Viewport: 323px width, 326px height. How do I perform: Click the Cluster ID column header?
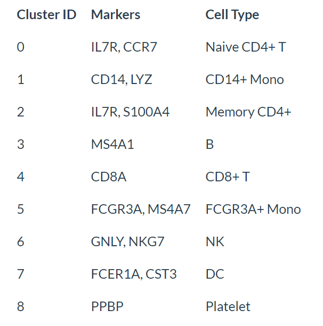click(x=46, y=15)
